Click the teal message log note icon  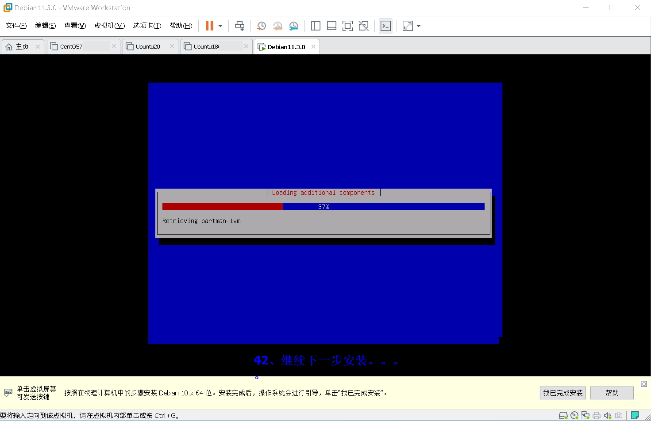(x=635, y=415)
